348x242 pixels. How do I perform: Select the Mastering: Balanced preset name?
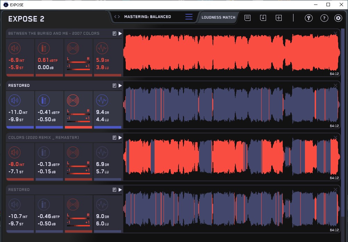click(148, 17)
